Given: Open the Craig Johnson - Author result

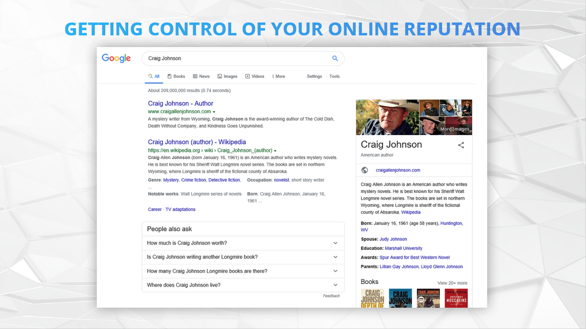Looking at the screenshot, I should [x=180, y=103].
